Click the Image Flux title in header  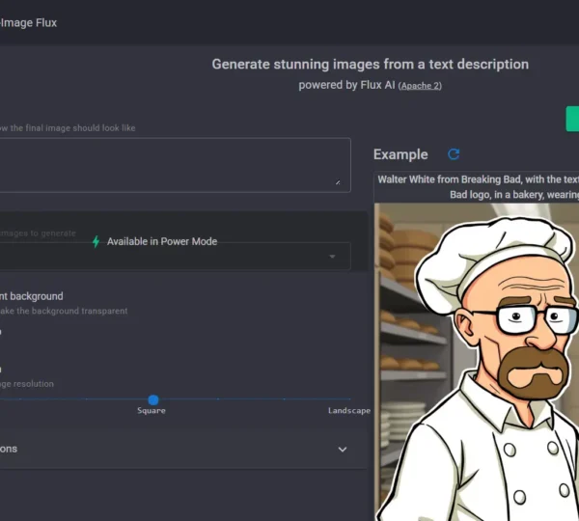pos(28,23)
